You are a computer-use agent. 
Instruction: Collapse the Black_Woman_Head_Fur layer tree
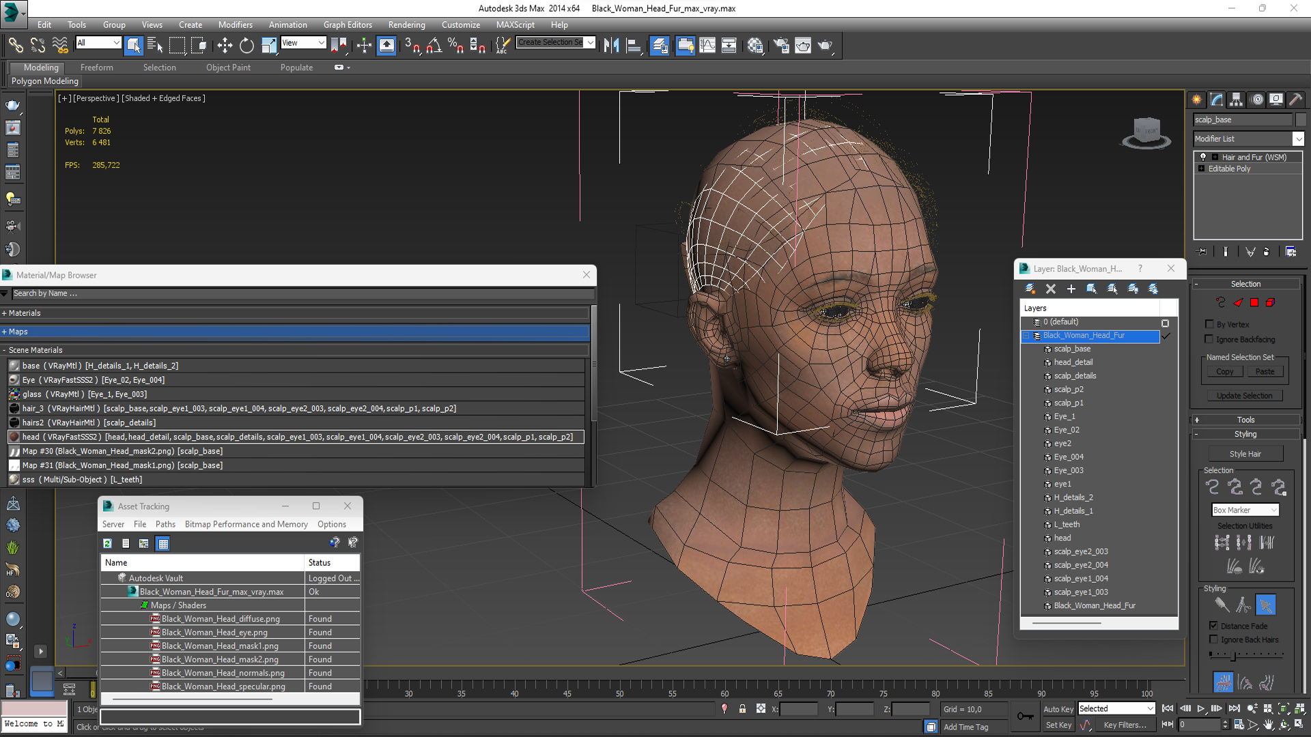pyautogui.click(x=1026, y=336)
